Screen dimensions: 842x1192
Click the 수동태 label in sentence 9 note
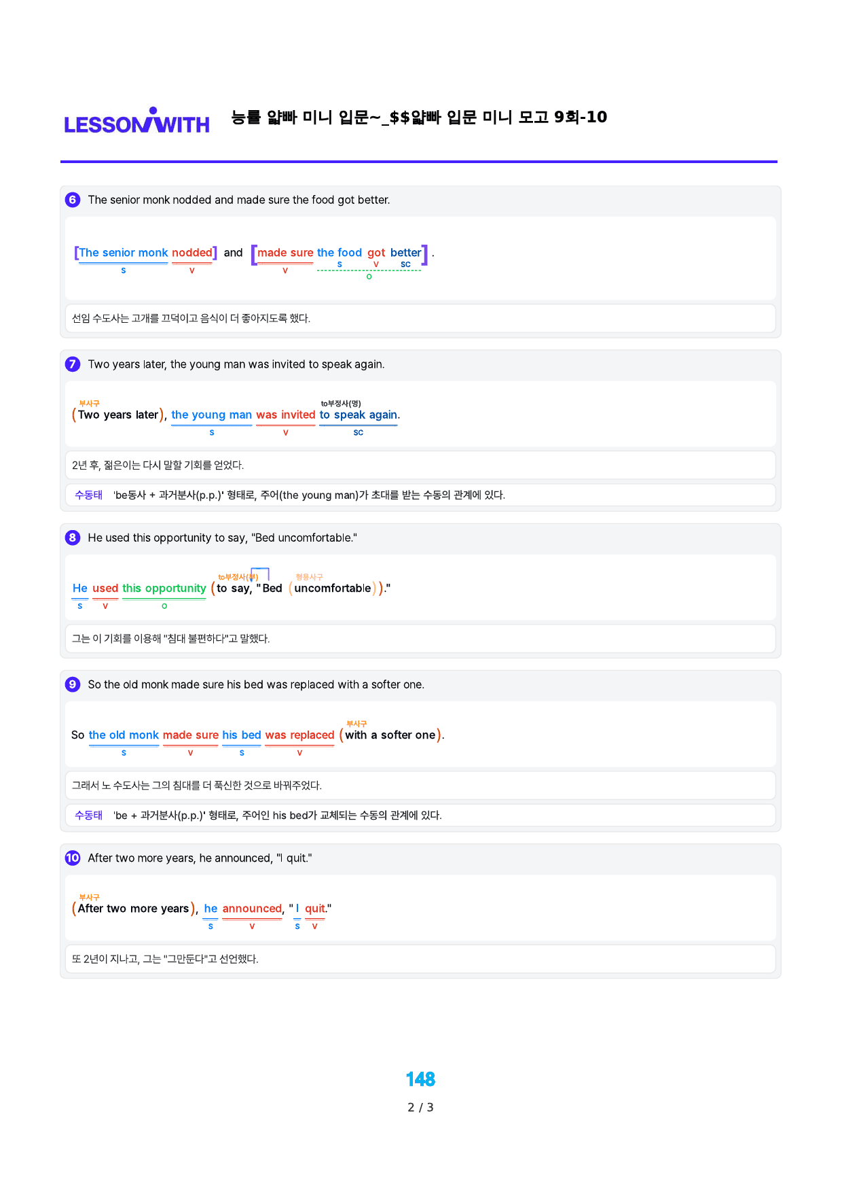pyautogui.click(x=89, y=815)
